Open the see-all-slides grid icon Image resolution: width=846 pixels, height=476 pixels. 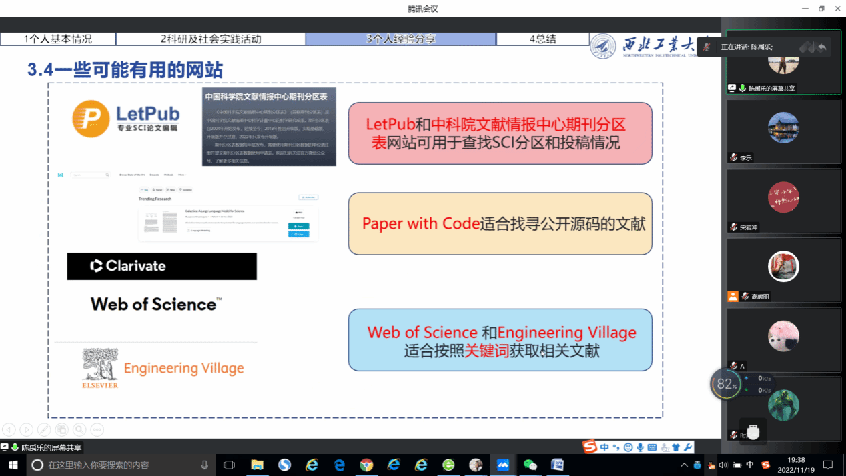click(x=61, y=429)
